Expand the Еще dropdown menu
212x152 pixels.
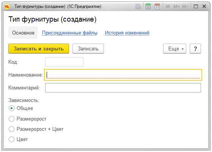click(x=174, y=49)
